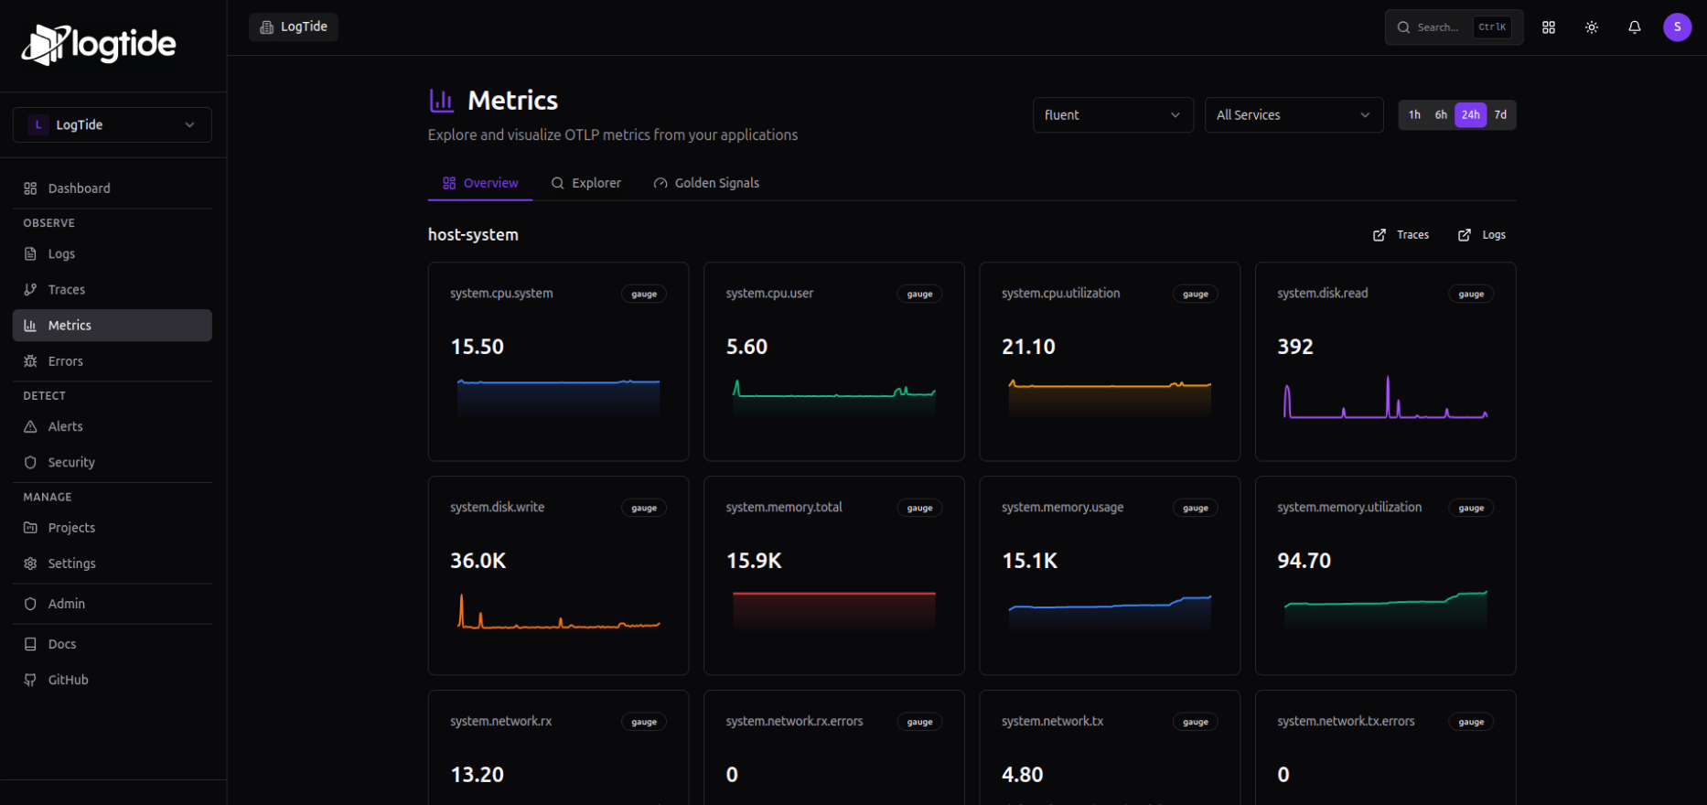1707x805 pixels.
Task: Click the logtide logo
Action: (x=99, y=44)
